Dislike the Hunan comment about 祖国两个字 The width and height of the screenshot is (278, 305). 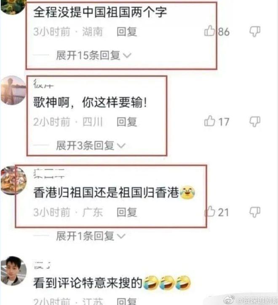[255, 32]
